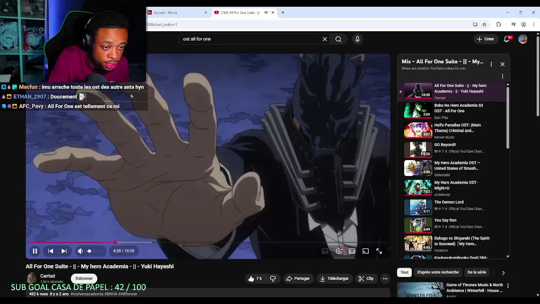Open options for the current mix entry
The image size is (540, 304).
502,76
